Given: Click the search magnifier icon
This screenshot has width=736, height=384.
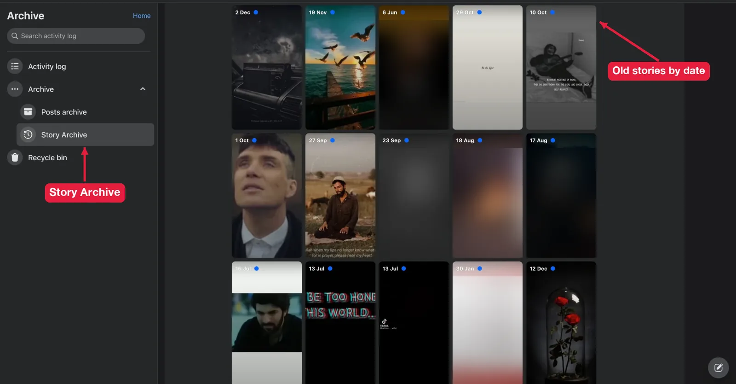Looking at the screenshot, I should pyautogui.click(x=15, y=36).
